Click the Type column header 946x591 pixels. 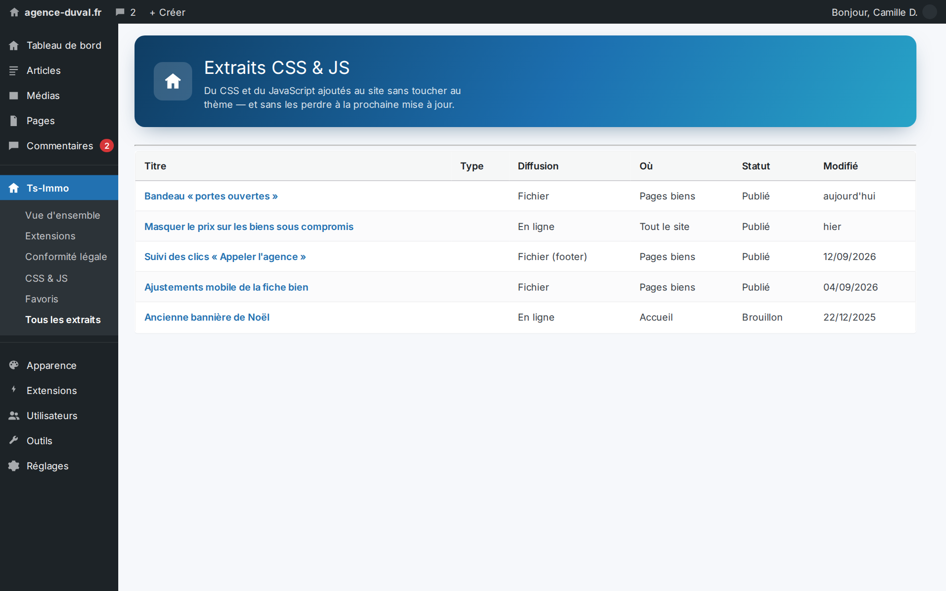coord(472,166)
